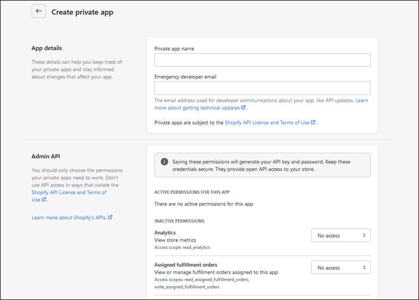
Task: Select the 'Analytics' permission title
Action: 165,232
